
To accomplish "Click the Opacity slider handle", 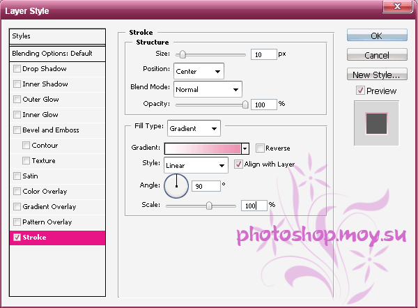I will pyautogui.click(x=245, y=105).
